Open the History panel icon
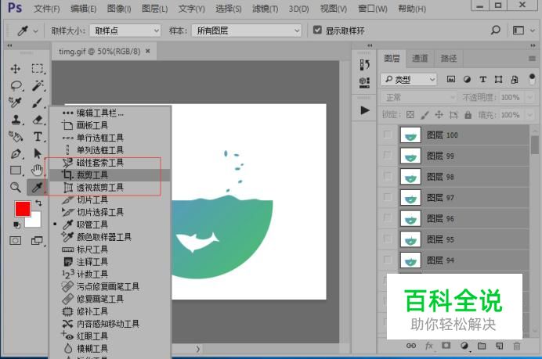The image size is (542, 359). click(364, 64)
